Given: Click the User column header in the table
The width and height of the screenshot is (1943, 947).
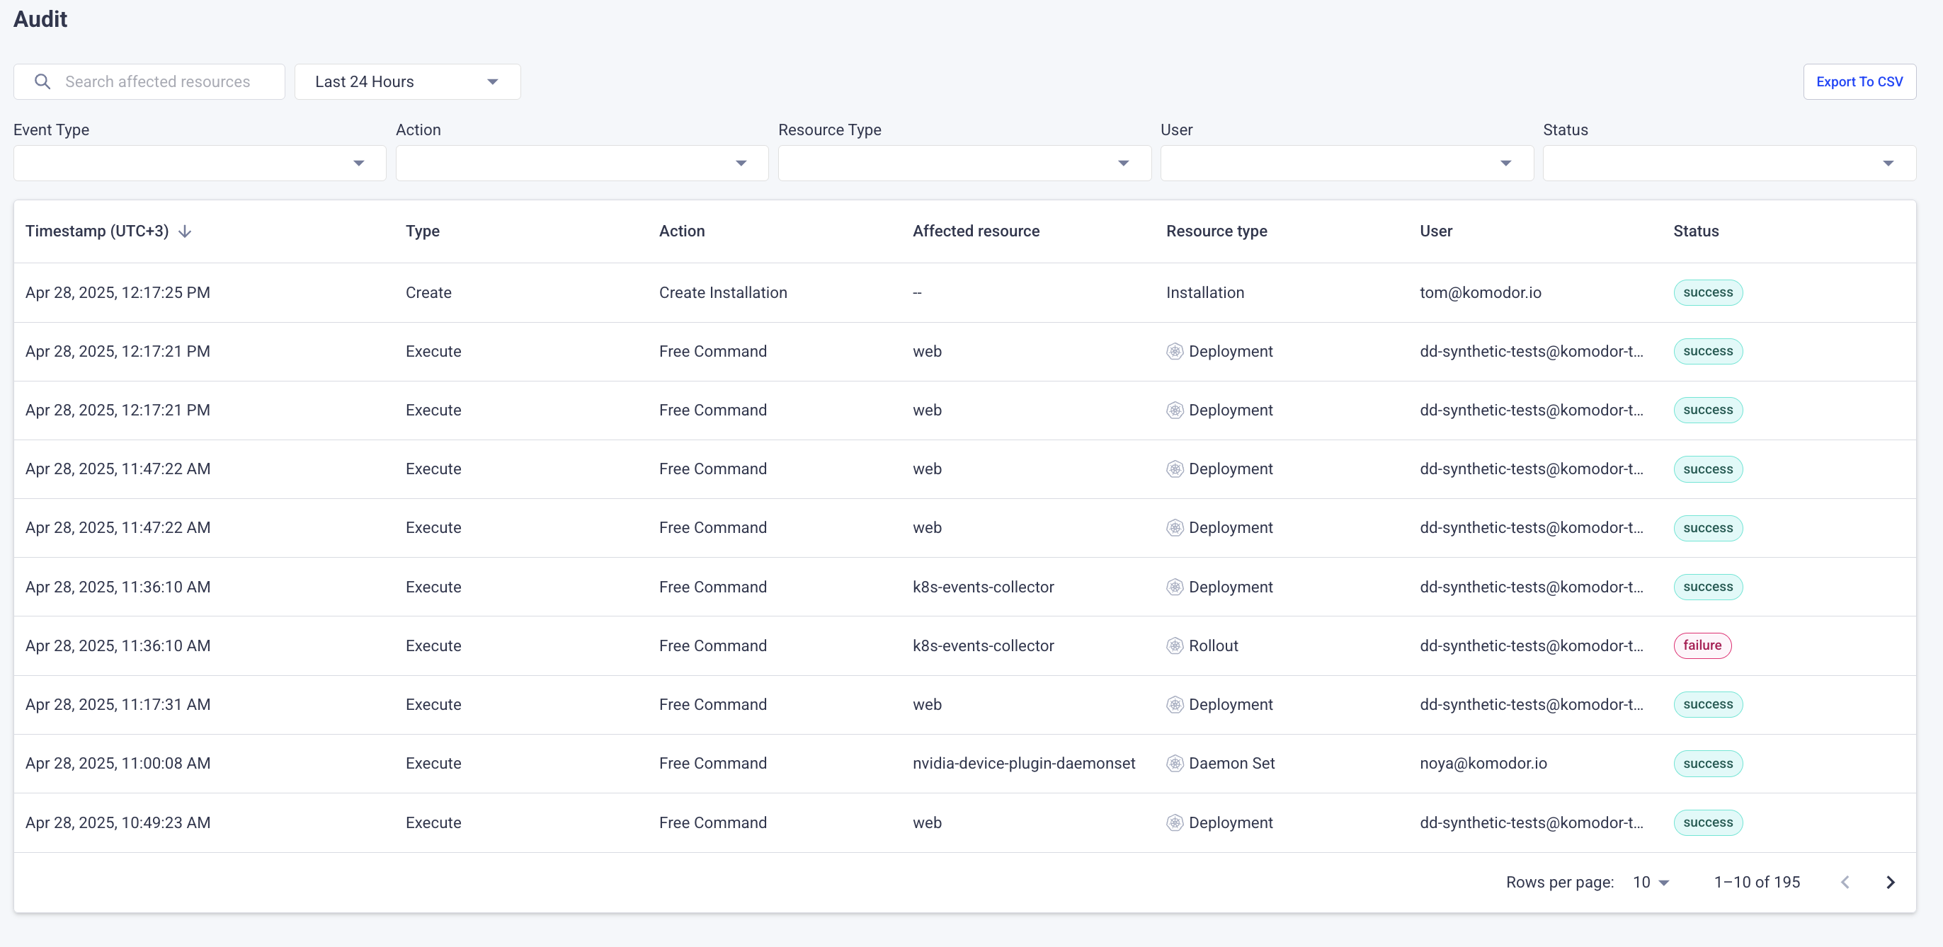Looking at the screenshot, I should pos(1435,231).
